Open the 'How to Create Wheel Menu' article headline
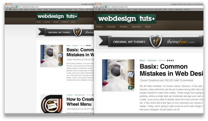The width and height of the screenshot is (208, 121). click(x=80, y=102)
